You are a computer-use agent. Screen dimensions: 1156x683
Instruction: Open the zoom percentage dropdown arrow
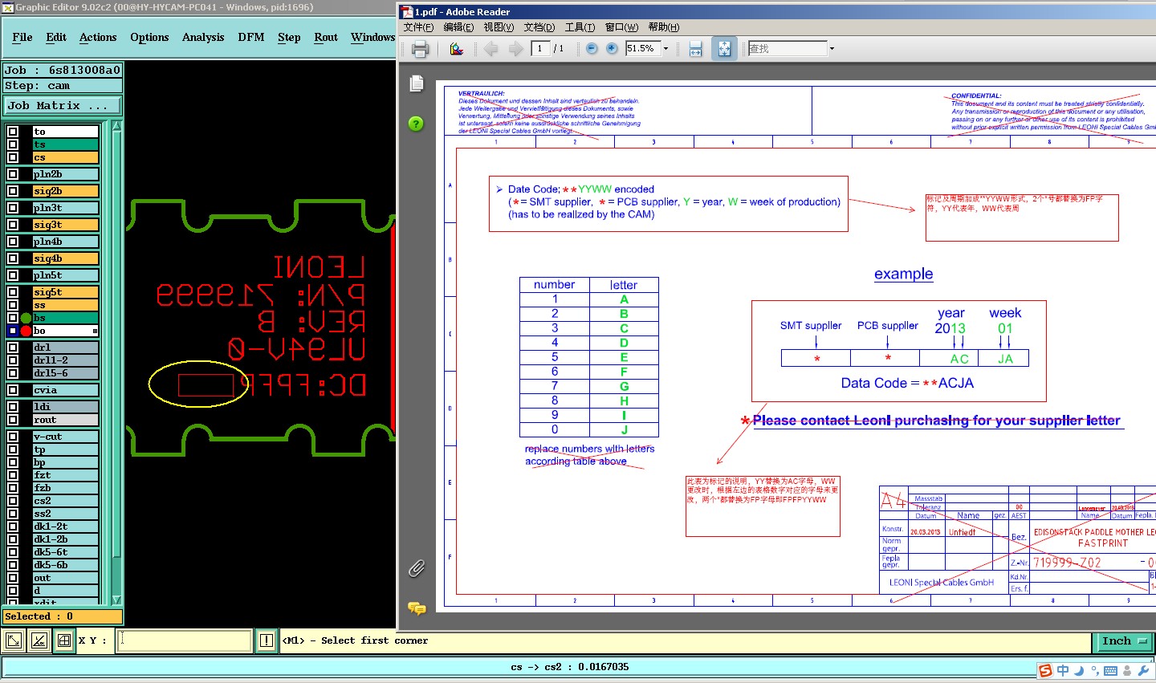666,49
